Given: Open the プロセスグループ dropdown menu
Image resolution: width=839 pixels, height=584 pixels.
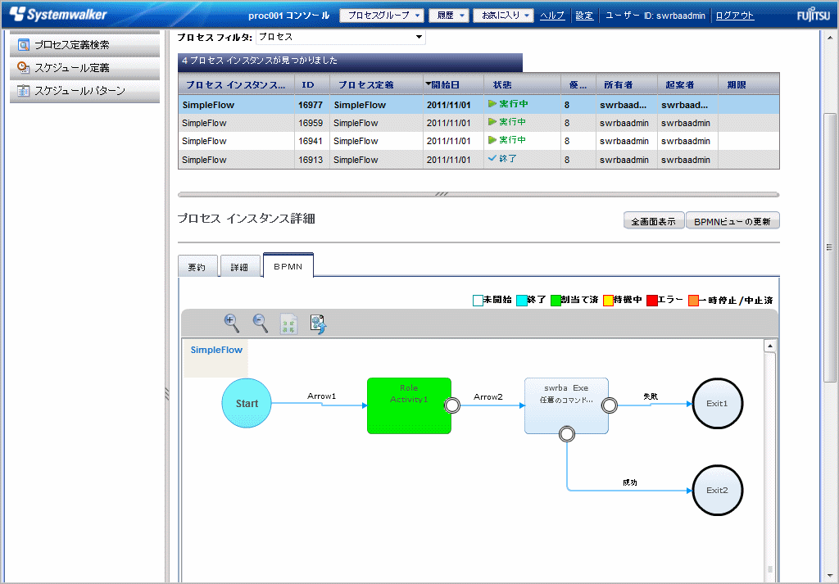Looking at the screenshot, I should click(x=382, y=16).
